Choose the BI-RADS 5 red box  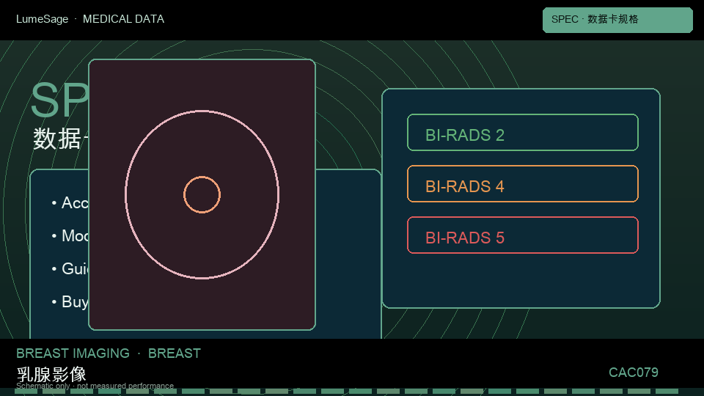click(523, 235)
